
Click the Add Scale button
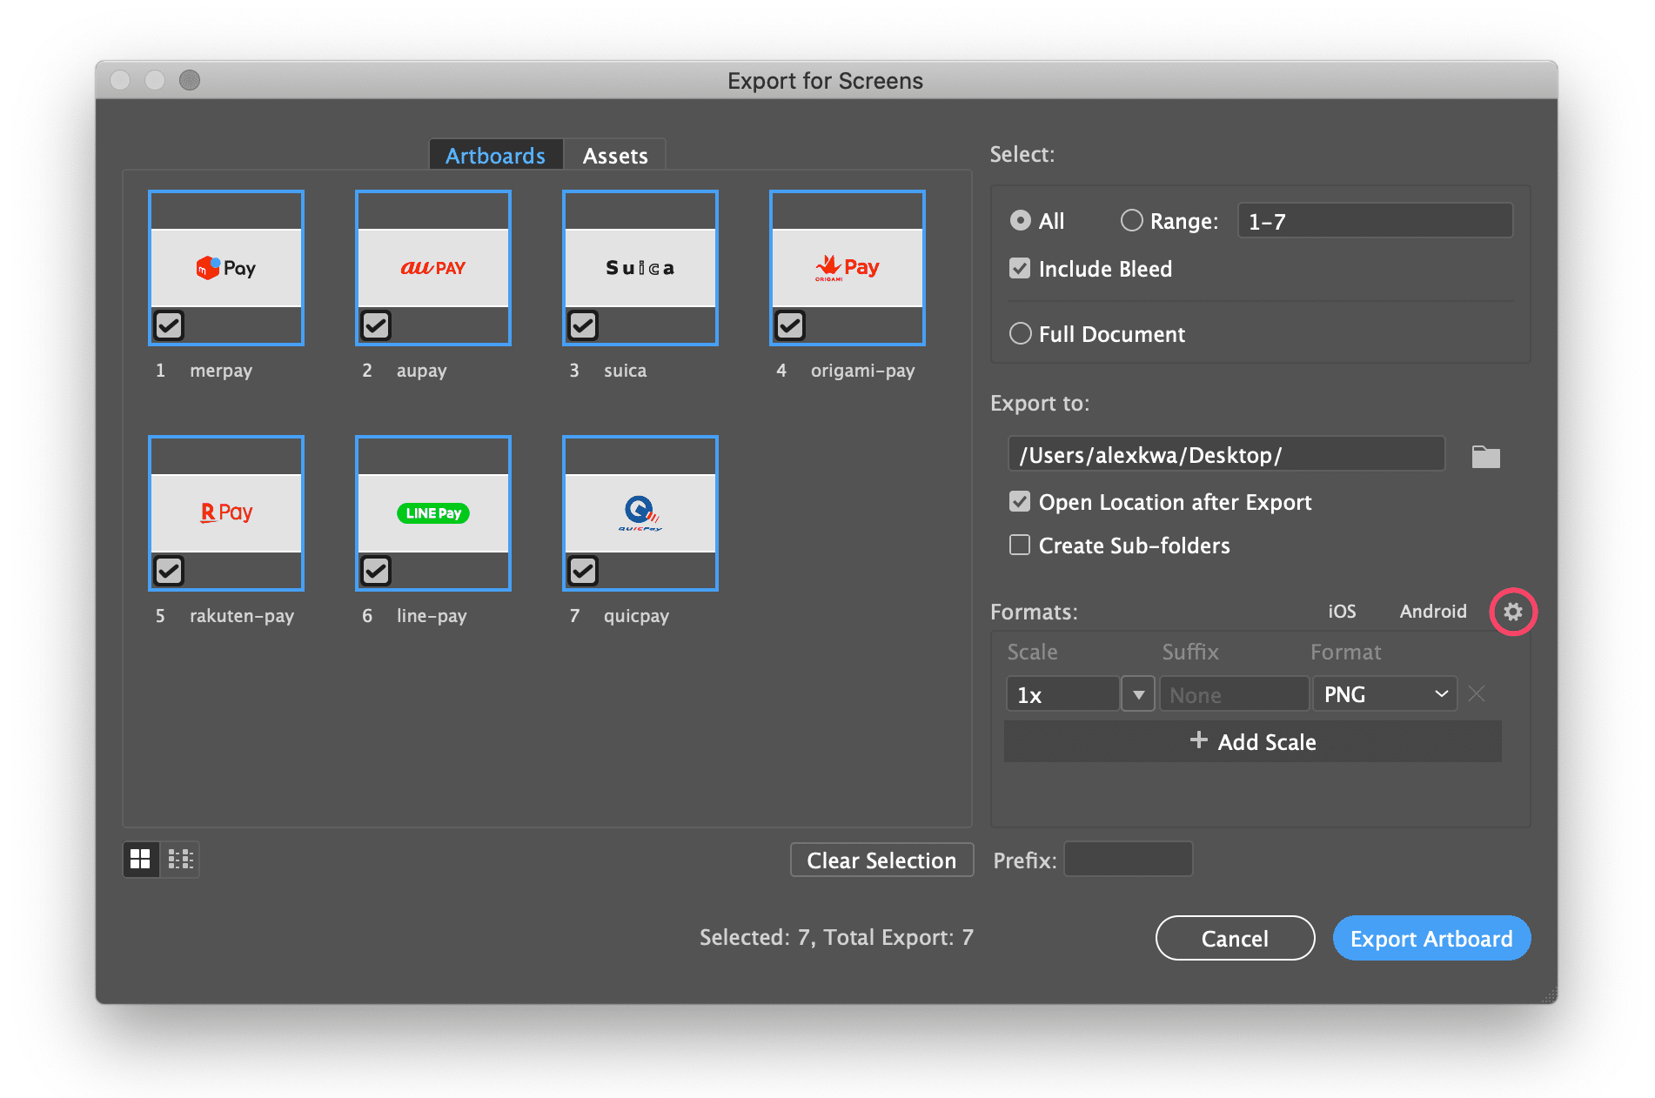(x=1253, y=741)
